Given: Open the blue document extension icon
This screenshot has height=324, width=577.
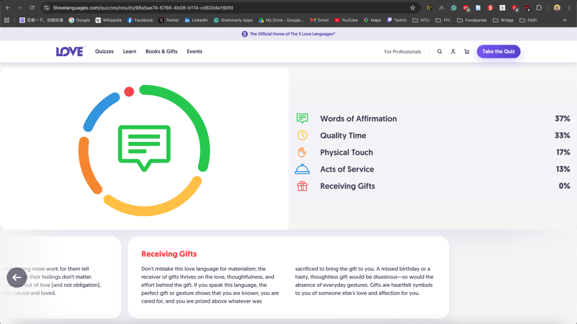Looking at the screenshot, I should [x=478, y=8].
